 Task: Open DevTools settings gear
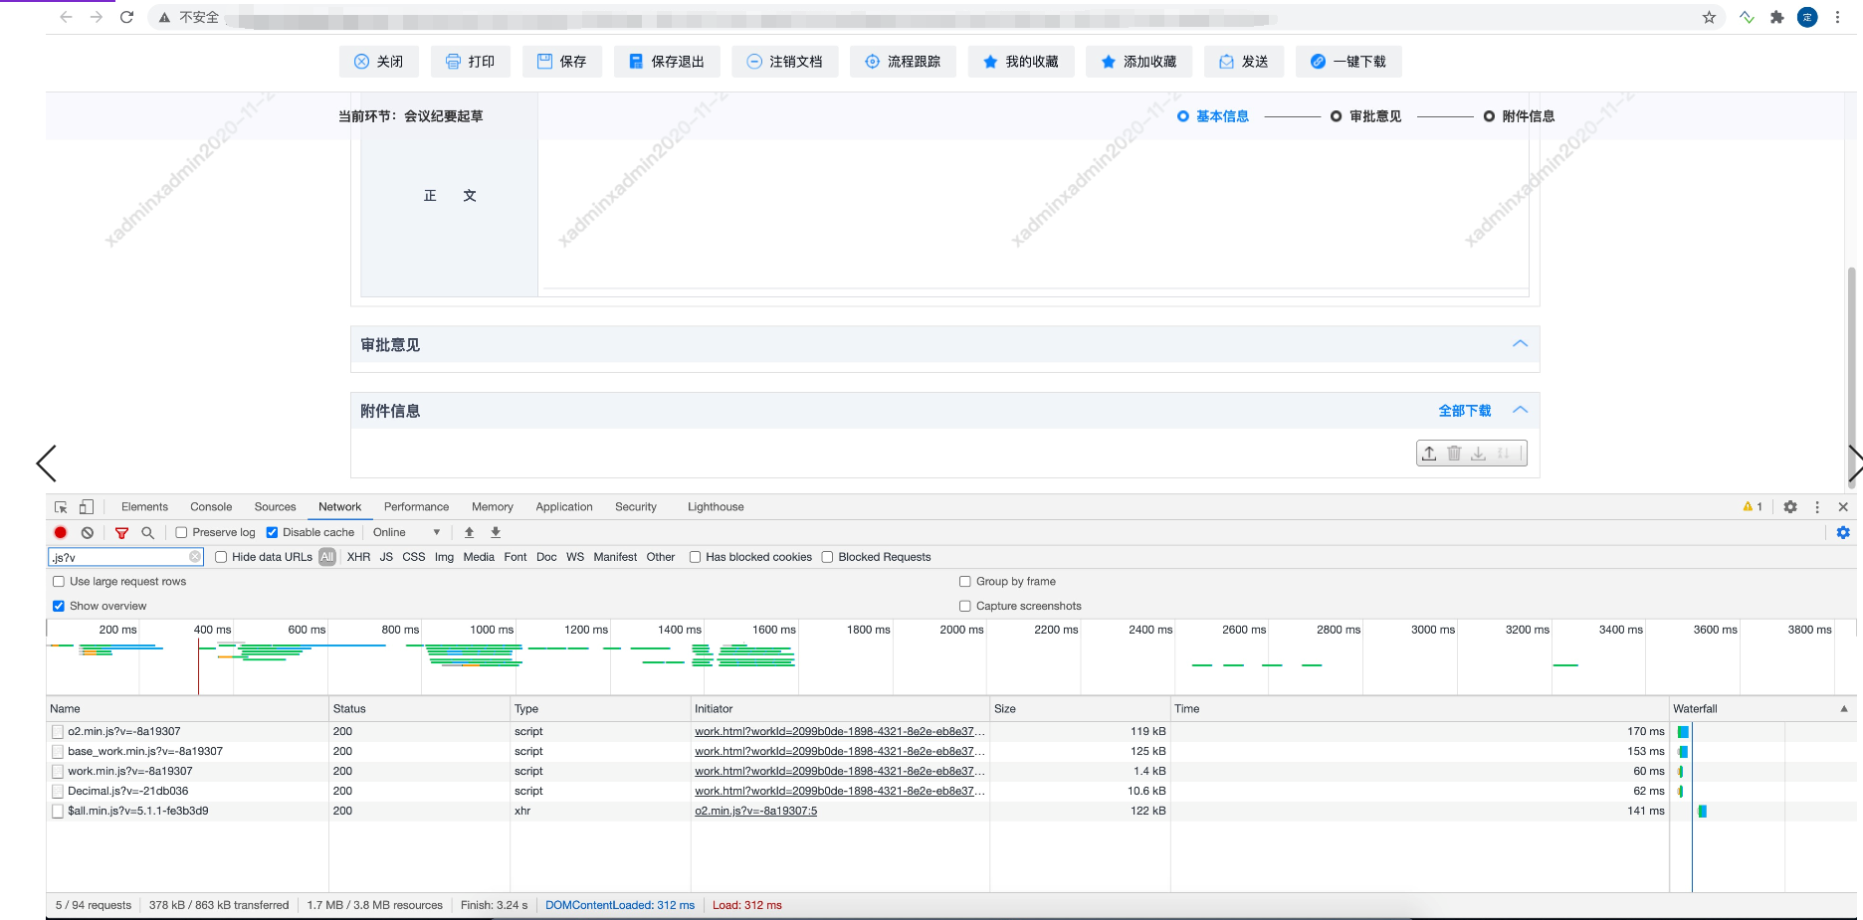pyautogui.click(x=1790, y=507)
